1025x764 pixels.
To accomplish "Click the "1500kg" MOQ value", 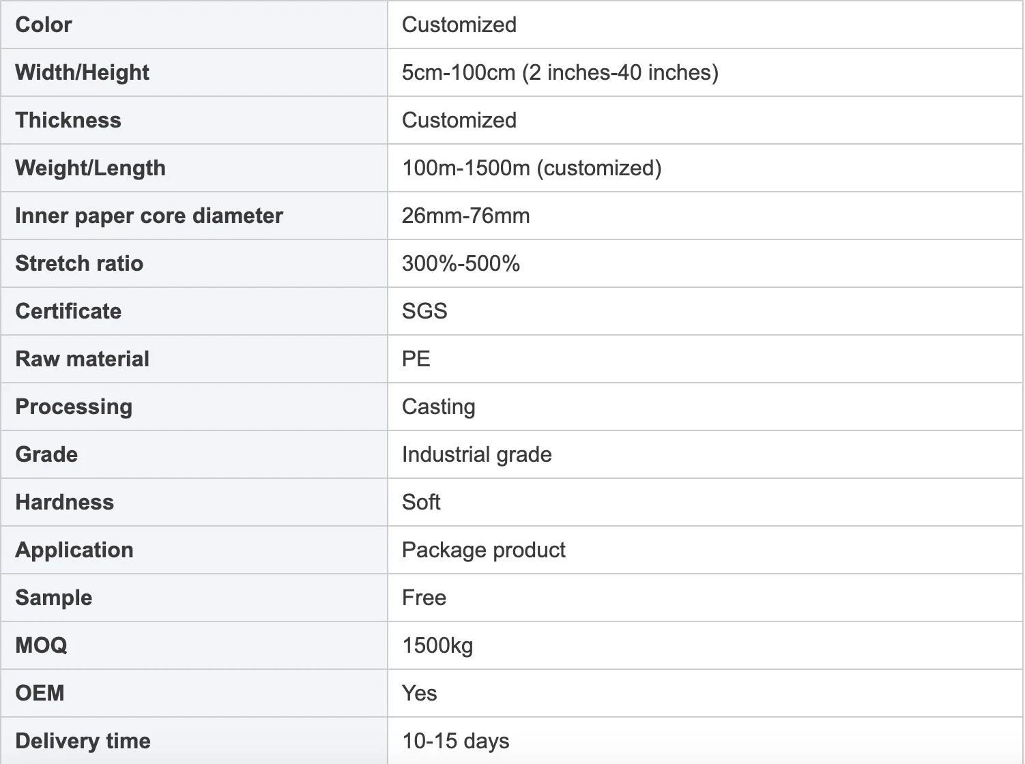I will coord(437,645).
